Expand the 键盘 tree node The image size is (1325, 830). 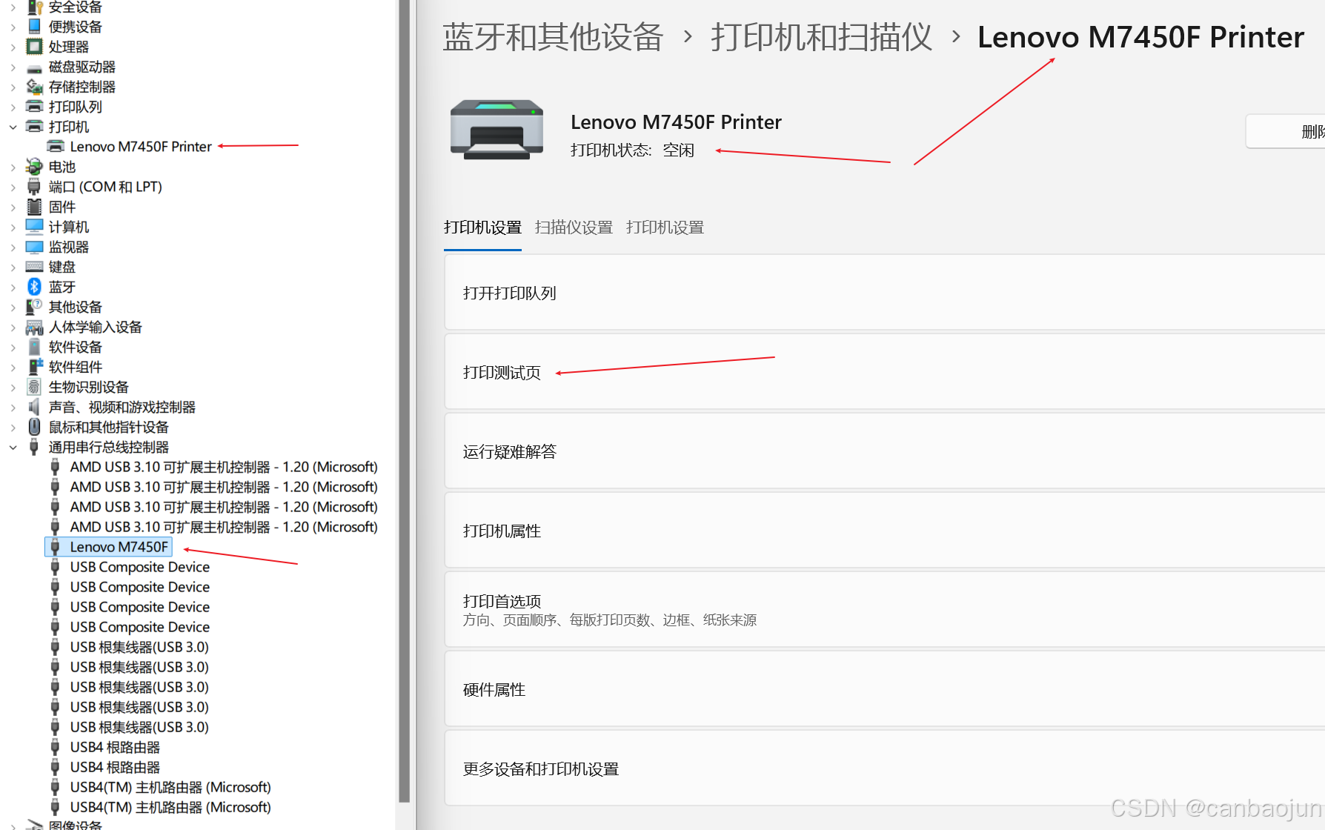13,267
